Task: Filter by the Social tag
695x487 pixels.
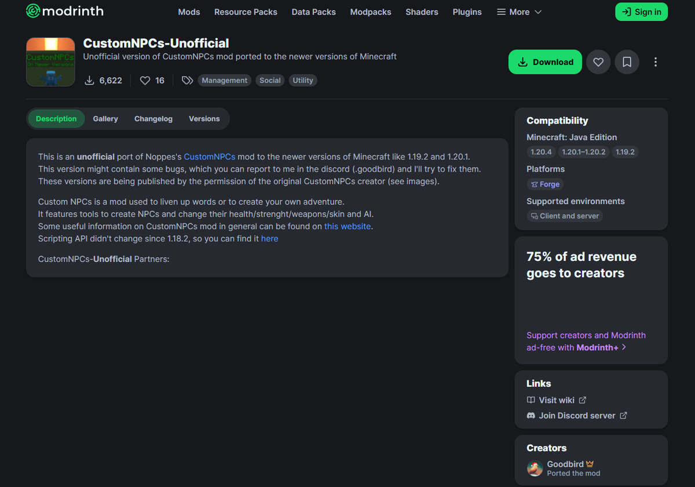Action: pyautogui.click(x=270, y=81)
